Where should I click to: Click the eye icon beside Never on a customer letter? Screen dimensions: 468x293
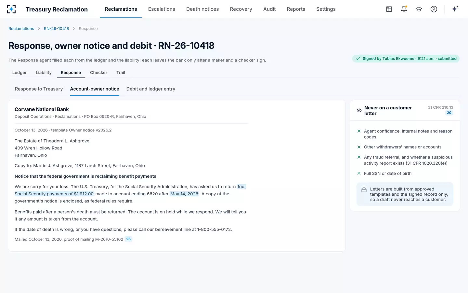tap(359, 110)
